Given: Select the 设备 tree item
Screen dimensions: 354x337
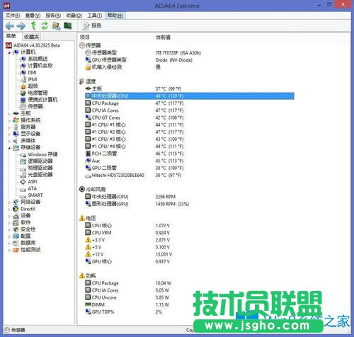Looking at the screenshot, I should tap(22, 216).
